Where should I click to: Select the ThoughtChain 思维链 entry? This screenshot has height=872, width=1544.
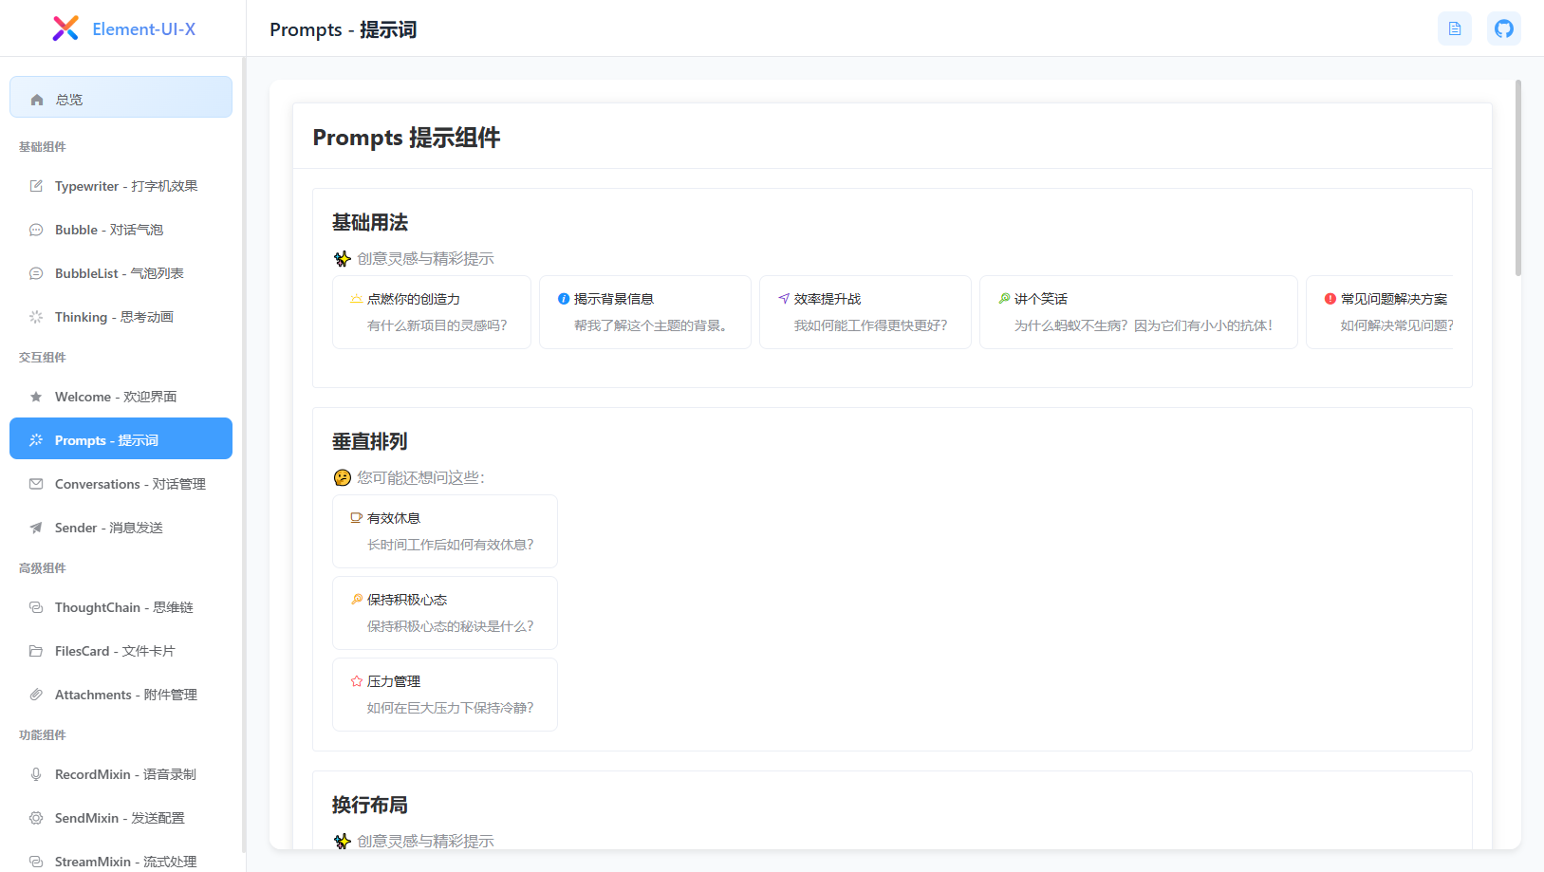point(116,607)
